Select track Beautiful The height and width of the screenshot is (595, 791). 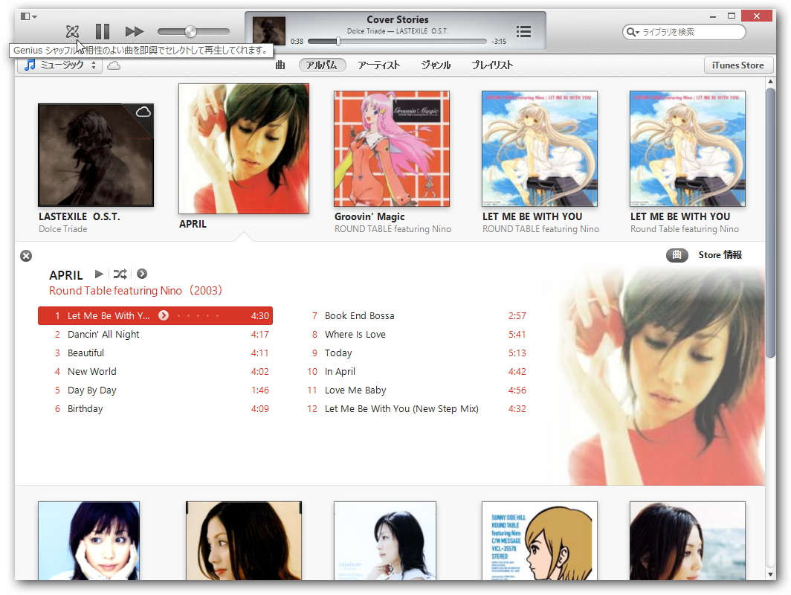pyautogui.click(x=155, y=353)
